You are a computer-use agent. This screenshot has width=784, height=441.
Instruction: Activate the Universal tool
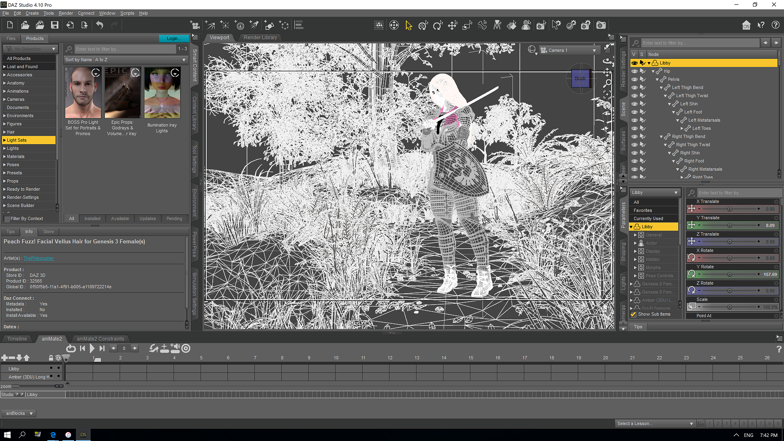pos(423,25)
